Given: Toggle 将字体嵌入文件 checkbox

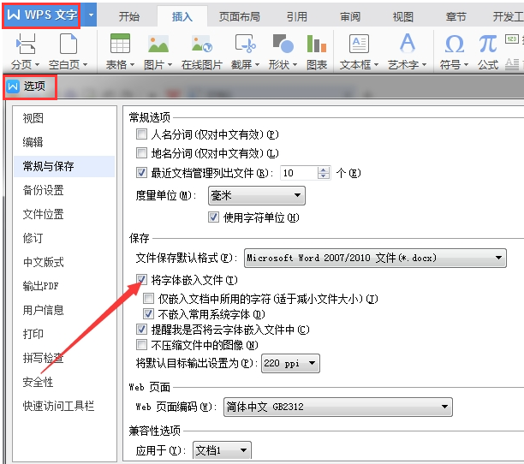Looking at the screenshot, I should (x=141, y=280).
